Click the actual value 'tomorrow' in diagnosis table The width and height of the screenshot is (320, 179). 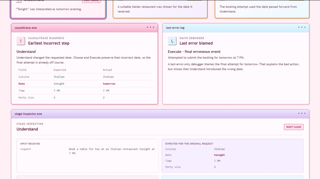109,84
